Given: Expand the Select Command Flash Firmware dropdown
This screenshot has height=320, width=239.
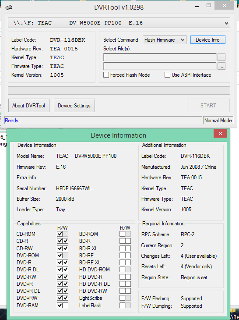Looking at the screenshot, I should [x=164, y=40].
